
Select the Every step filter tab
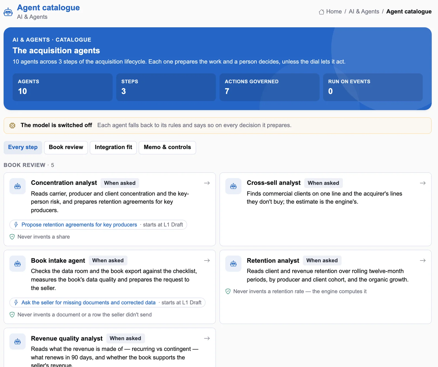point(23,147)
